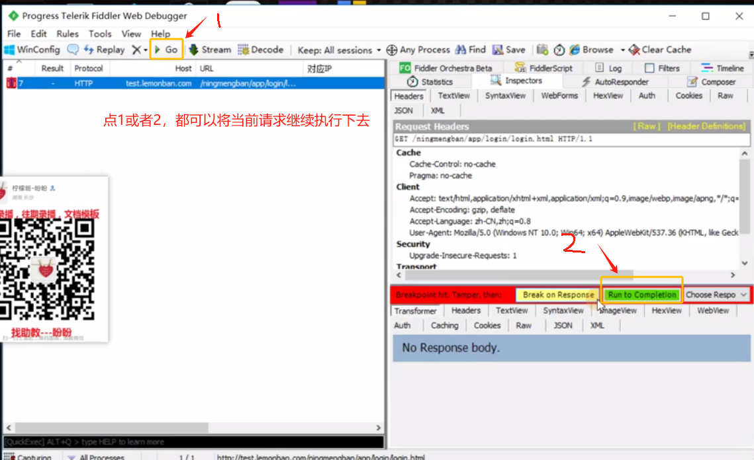754x460 pixels.
Task: Open the AutoResponder tab
Action: pyautogui.click(x=615, y=82)
